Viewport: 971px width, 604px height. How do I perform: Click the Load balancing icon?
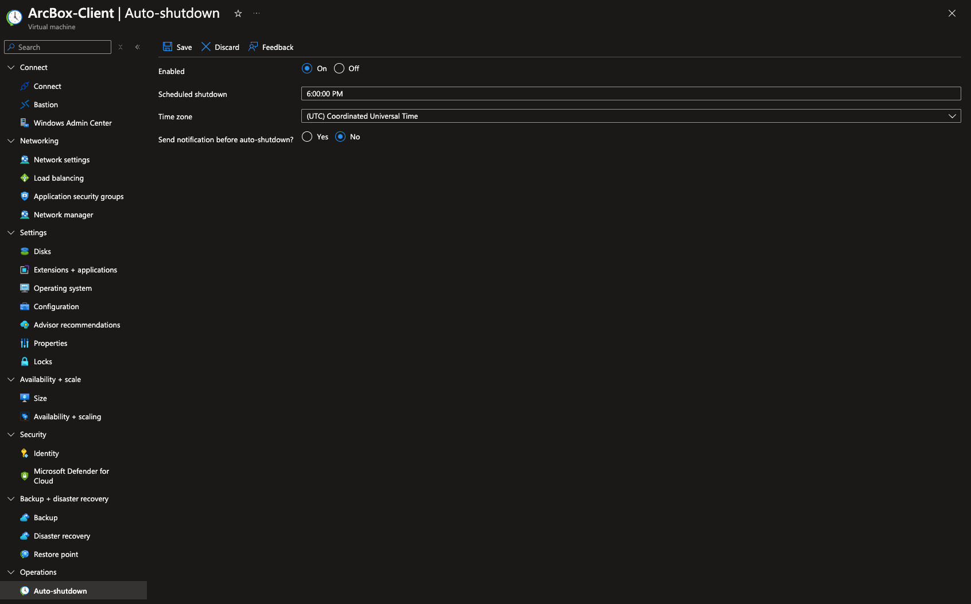25,178
